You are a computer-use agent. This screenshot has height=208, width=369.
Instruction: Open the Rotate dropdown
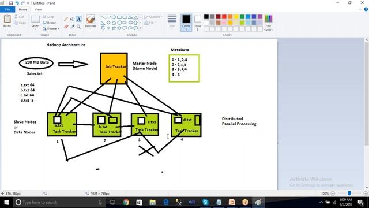click(51, 28)
